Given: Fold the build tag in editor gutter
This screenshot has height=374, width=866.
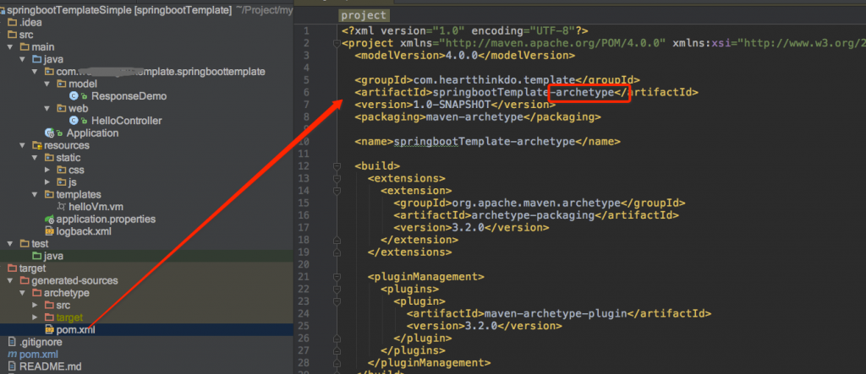Looking at the screenshot, I should [337, 166].
